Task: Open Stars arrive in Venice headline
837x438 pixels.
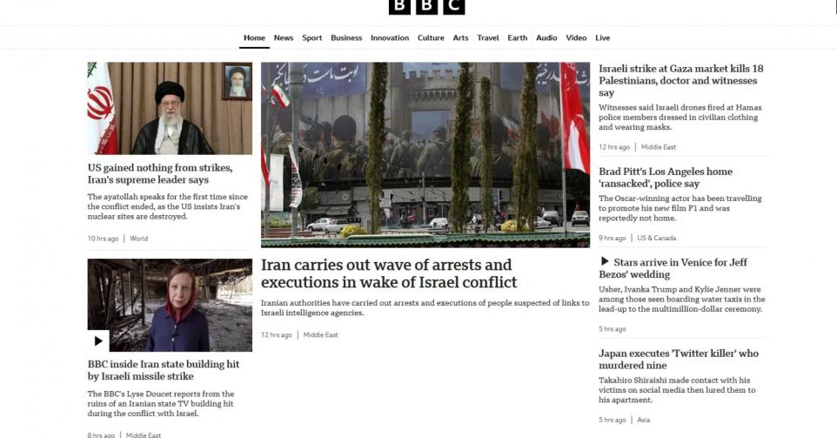Action: (x=673, y=268)
